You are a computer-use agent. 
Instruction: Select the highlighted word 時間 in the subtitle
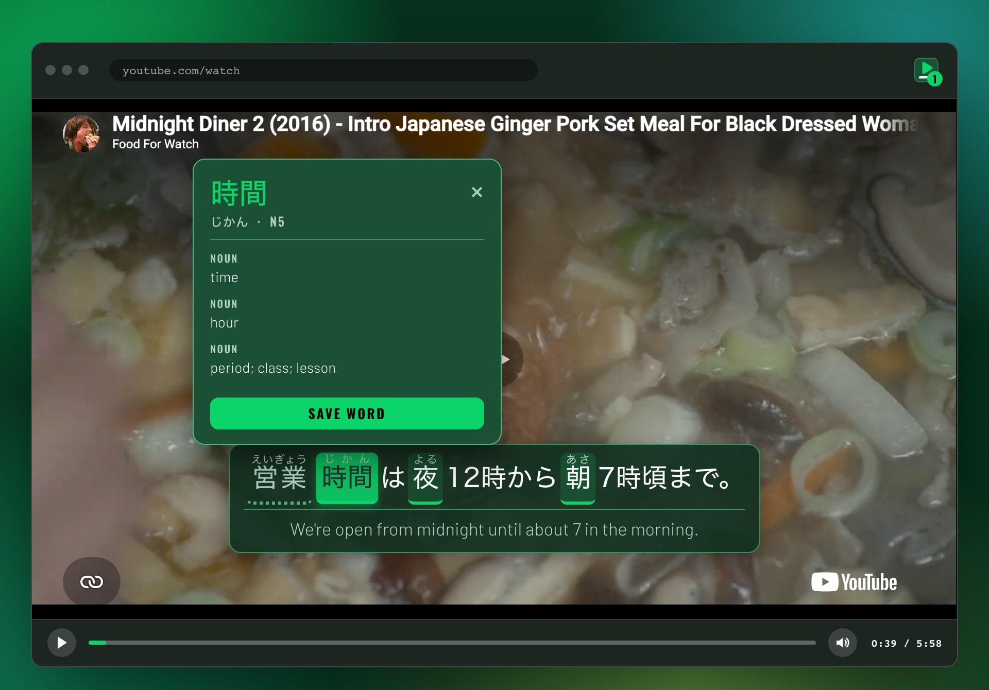point(347,477)
